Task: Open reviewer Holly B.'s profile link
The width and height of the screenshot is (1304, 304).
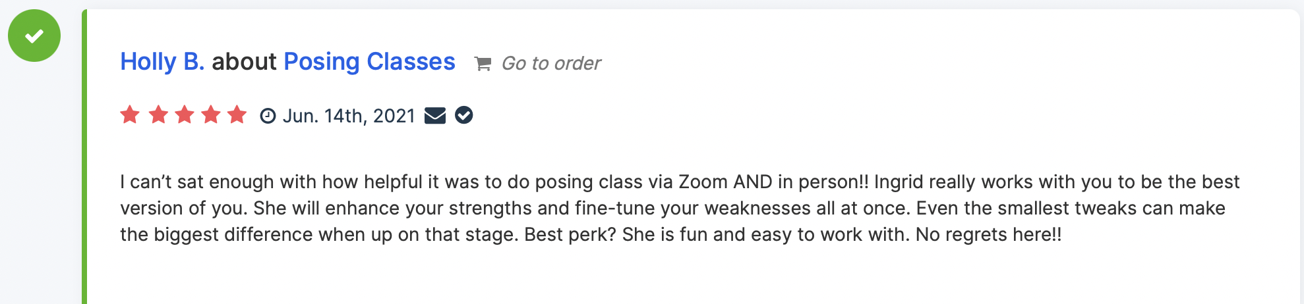Action: point(162,62)
